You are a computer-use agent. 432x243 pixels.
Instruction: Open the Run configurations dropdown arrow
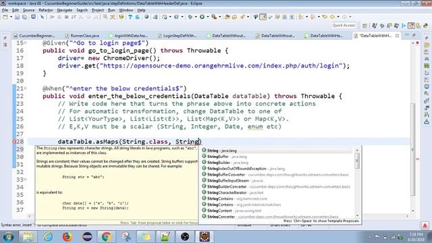pos(208,17)
